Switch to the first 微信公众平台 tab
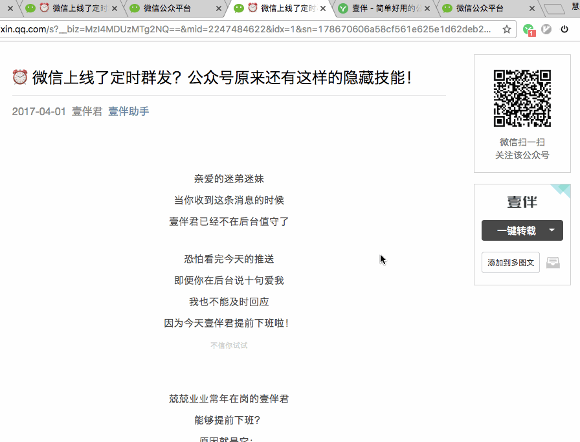 pos(175,8)
